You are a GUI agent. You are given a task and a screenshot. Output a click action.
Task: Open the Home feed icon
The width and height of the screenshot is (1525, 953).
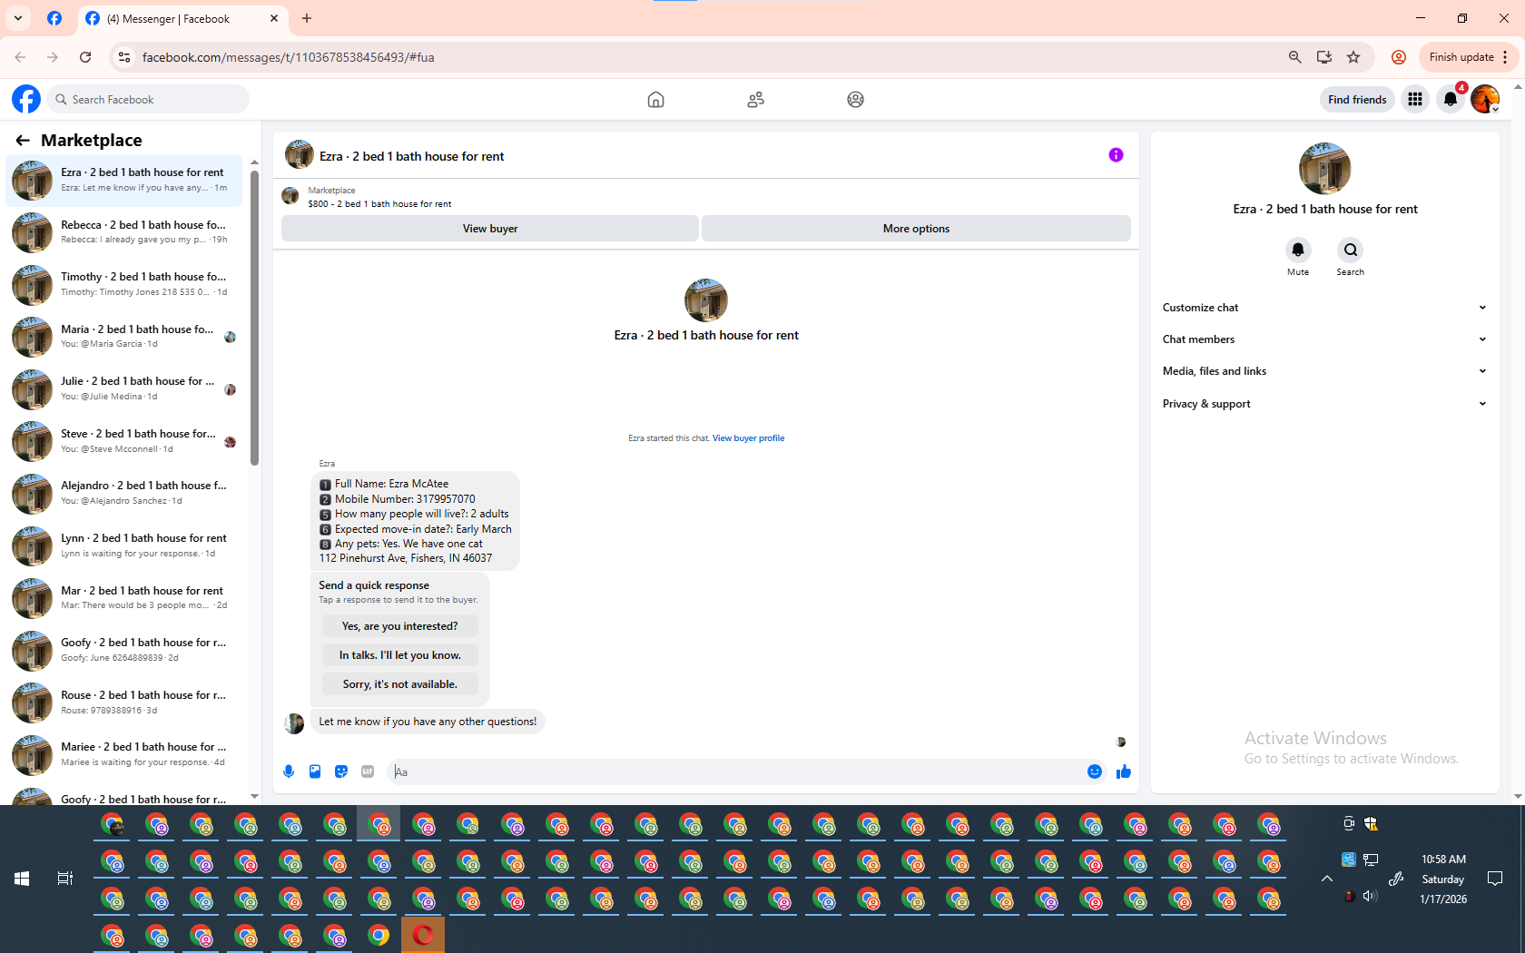pyautogui.click(x=655, y=99)
